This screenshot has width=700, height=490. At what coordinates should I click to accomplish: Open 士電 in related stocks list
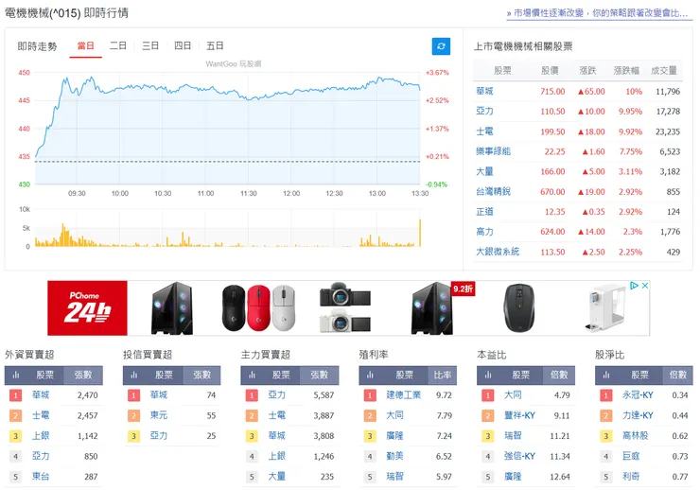tap(485, 131)
